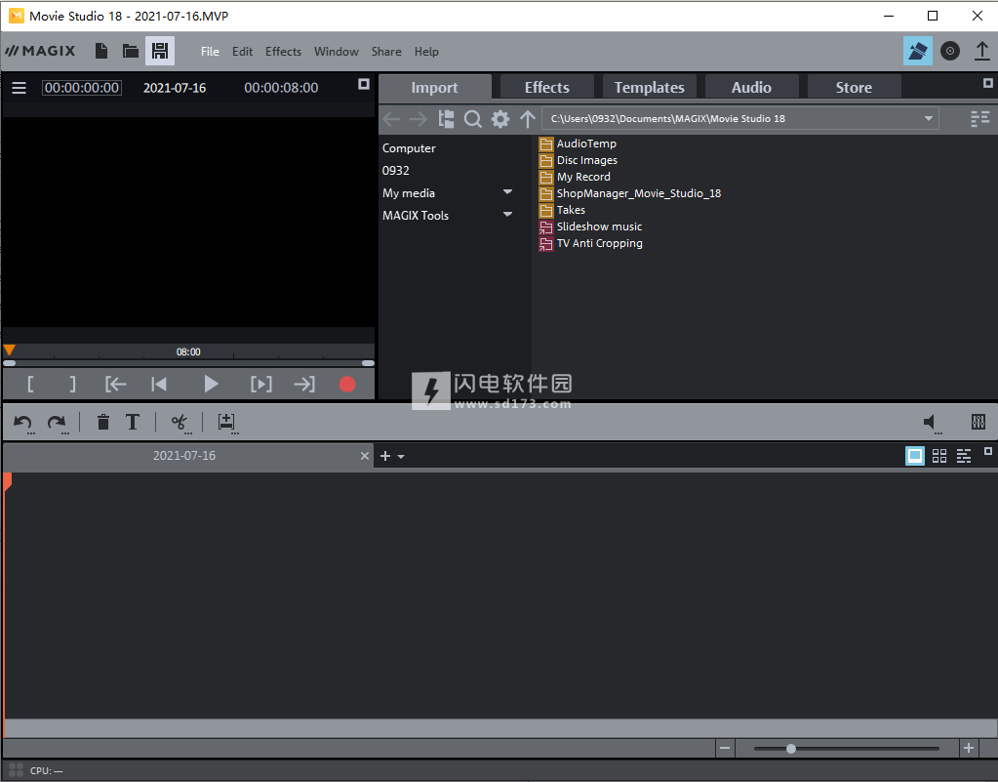Open the Help menu
Viewport: 998px width, 782px height.
(426, 52)
